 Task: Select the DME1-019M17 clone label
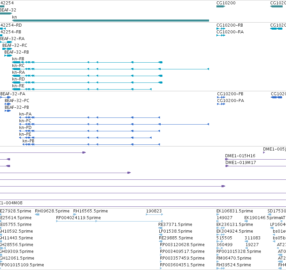[x=241, y=162]
